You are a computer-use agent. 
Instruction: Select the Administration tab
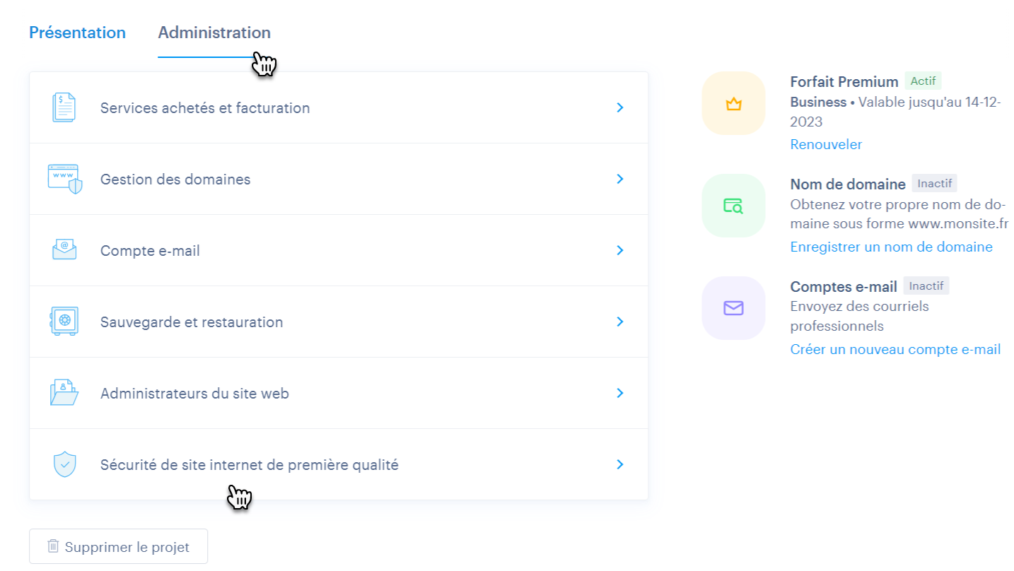(x=214, y=33)
